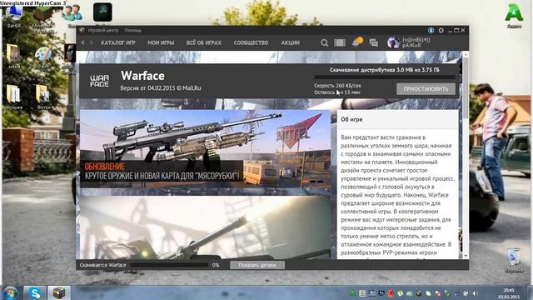Image resolution: width=533 pixels, height=300 pixels.
Task: Open the Rubik's cube taskbar app
Action: tap(59, 292)
